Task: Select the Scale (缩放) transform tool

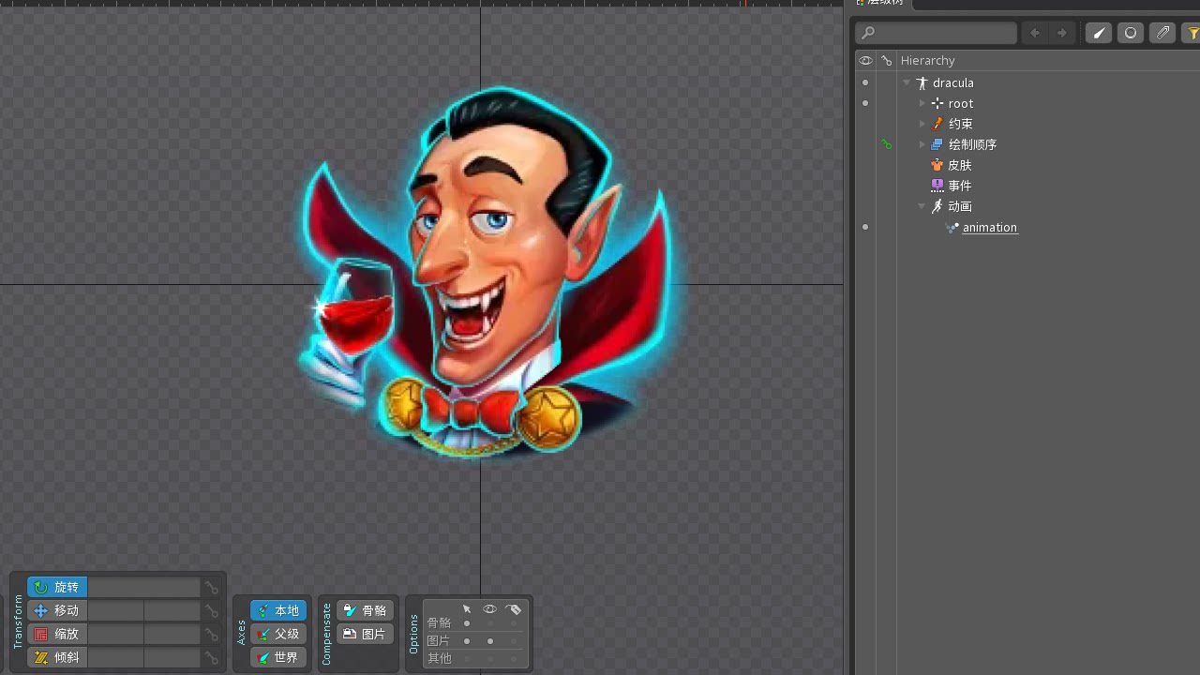Action: pos(57,634)
